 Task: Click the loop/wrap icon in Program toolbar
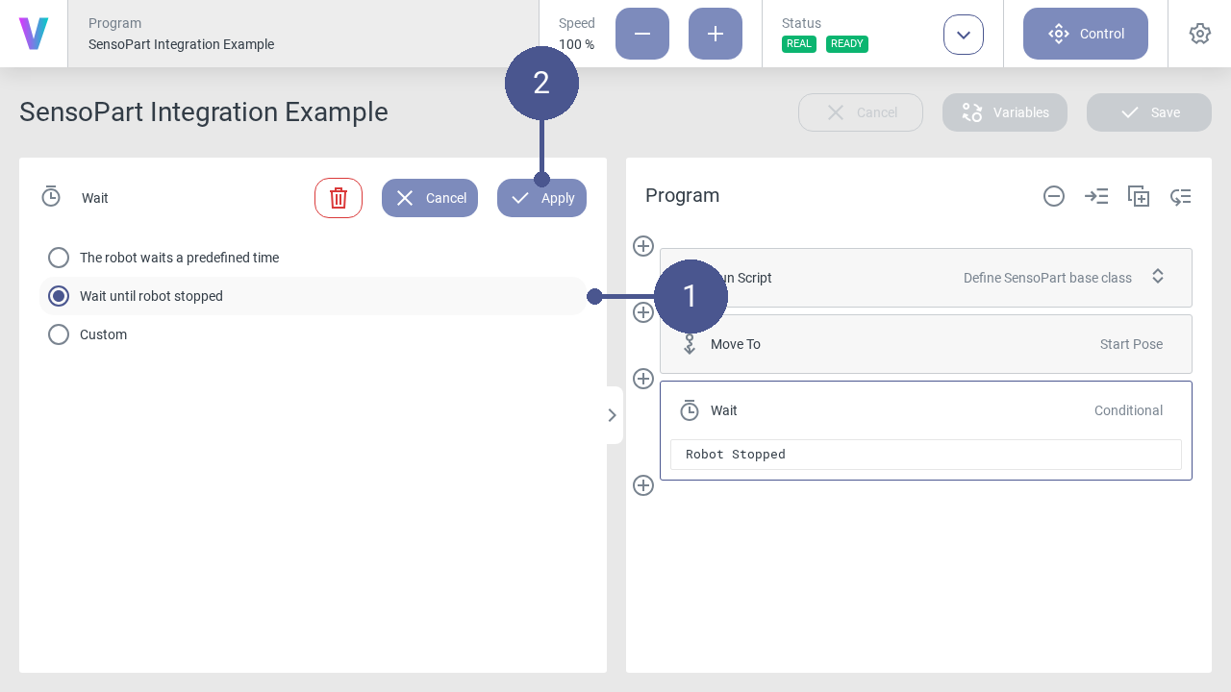(1181, 196)
